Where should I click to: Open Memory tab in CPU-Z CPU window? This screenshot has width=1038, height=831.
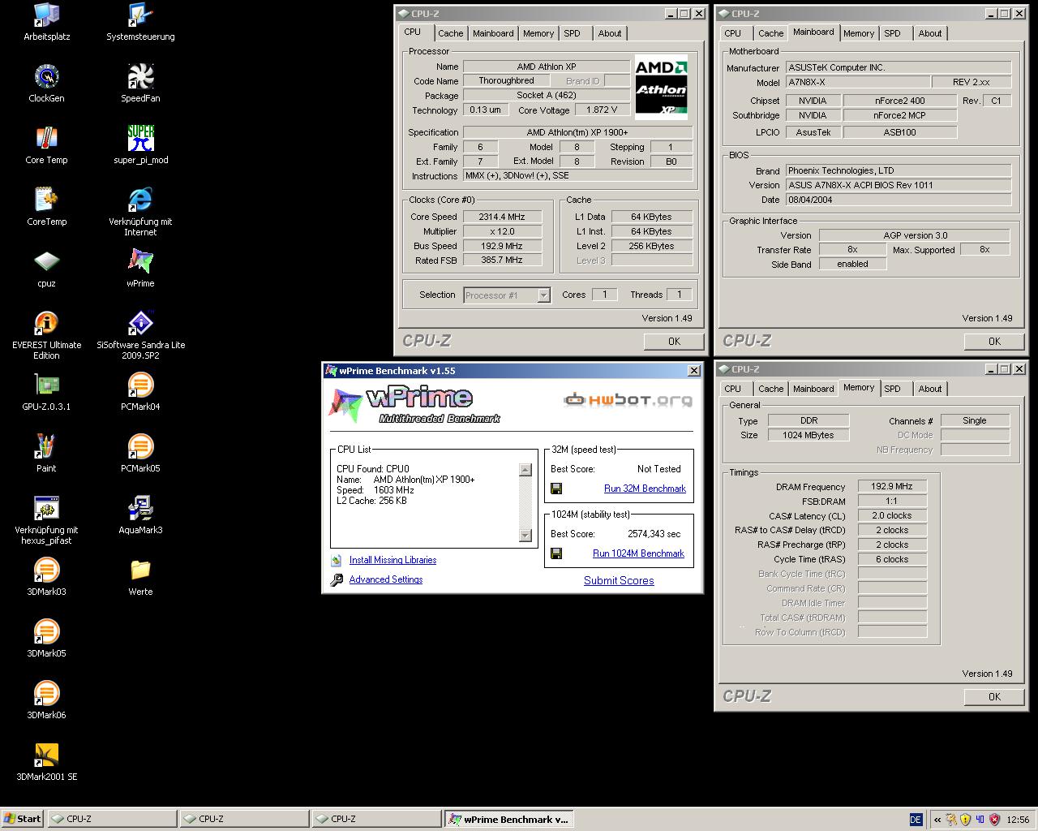(538, 33)
